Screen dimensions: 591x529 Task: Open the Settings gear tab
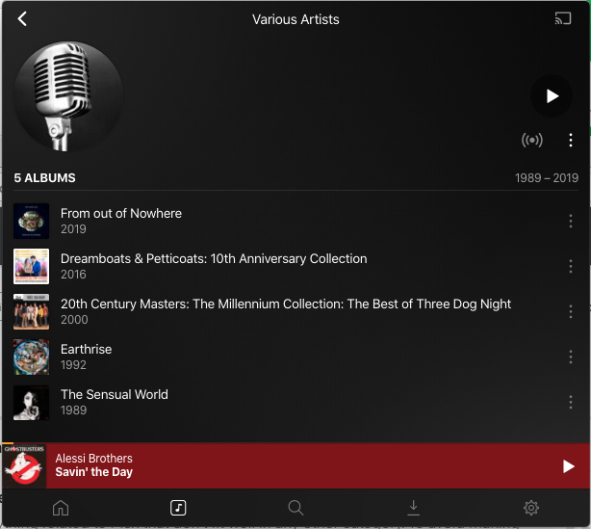[x=531, y=508]
